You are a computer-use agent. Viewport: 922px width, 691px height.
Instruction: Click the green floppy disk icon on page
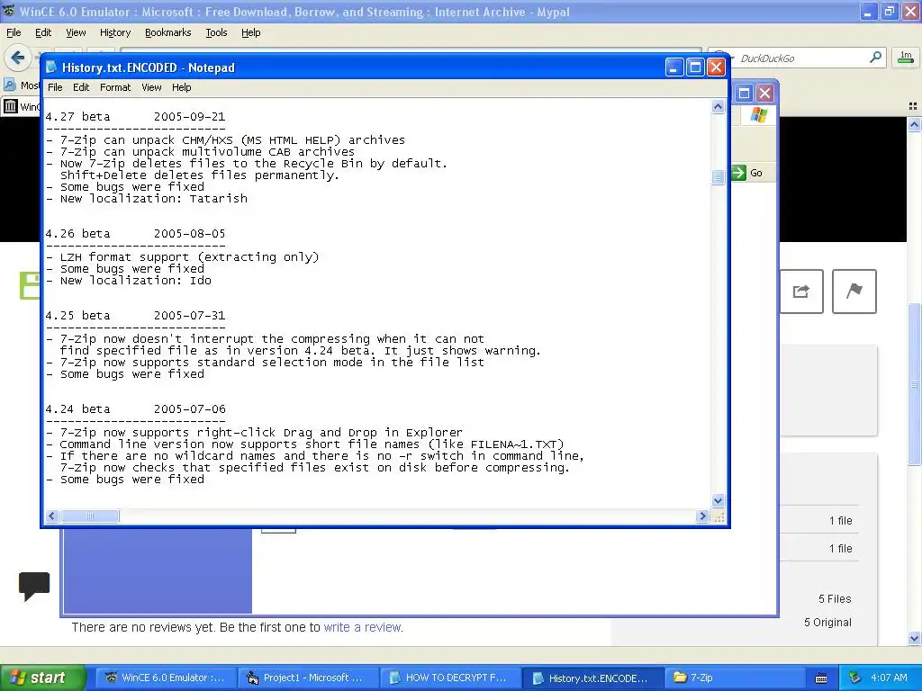30,285
